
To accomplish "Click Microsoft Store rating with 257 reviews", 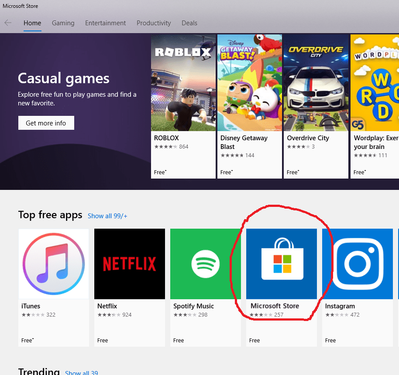I will pos(266,314).
